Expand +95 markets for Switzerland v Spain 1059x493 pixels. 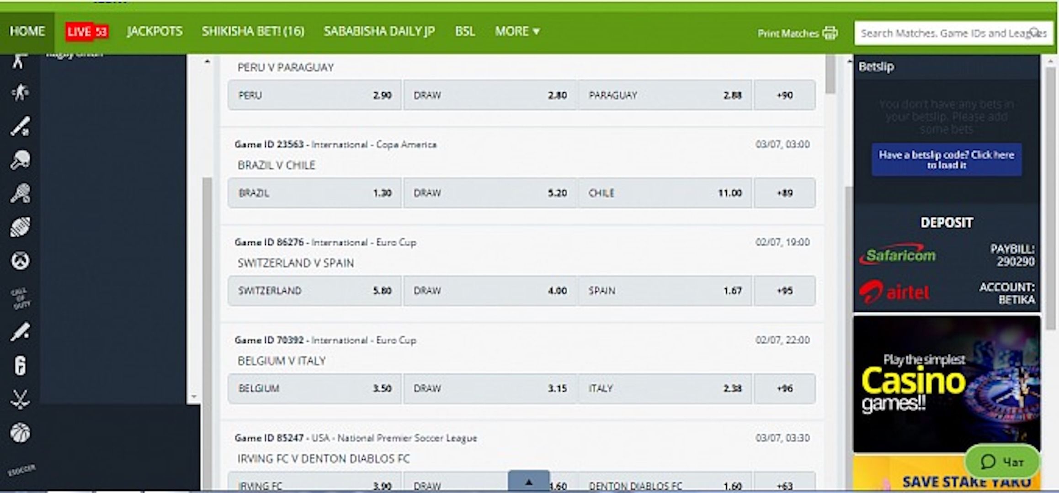click(784, 291)
